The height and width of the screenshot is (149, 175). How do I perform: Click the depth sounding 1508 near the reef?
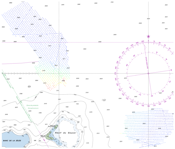coord(67,107)
